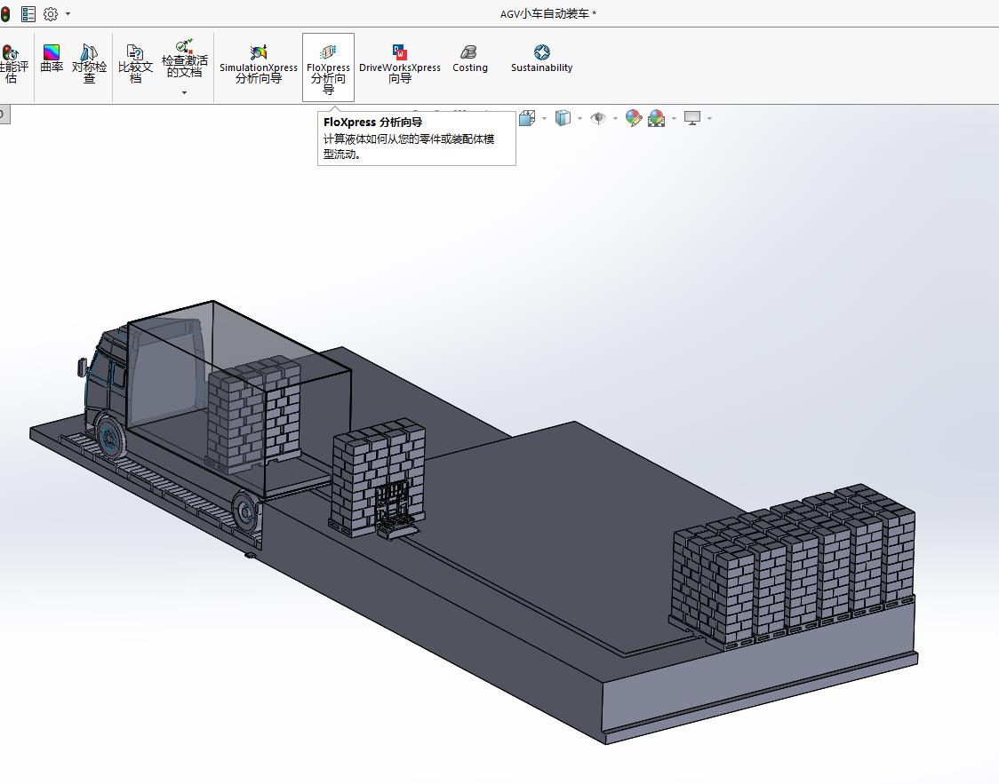Expand the View Settings dropdown arrow
The image size is (999, 784).
[x=710, y=118]
